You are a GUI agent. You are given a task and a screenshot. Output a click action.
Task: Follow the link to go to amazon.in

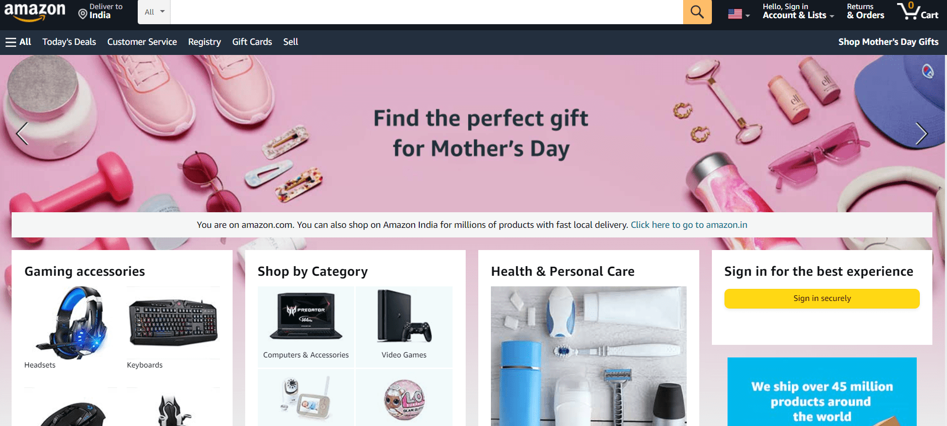[x=689, y=225]
